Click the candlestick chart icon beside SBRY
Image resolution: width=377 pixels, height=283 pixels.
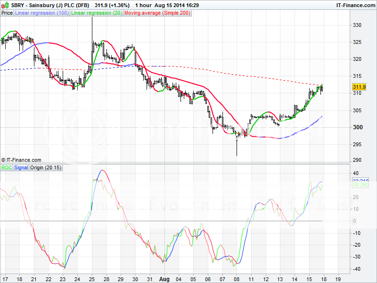point(5,5)
